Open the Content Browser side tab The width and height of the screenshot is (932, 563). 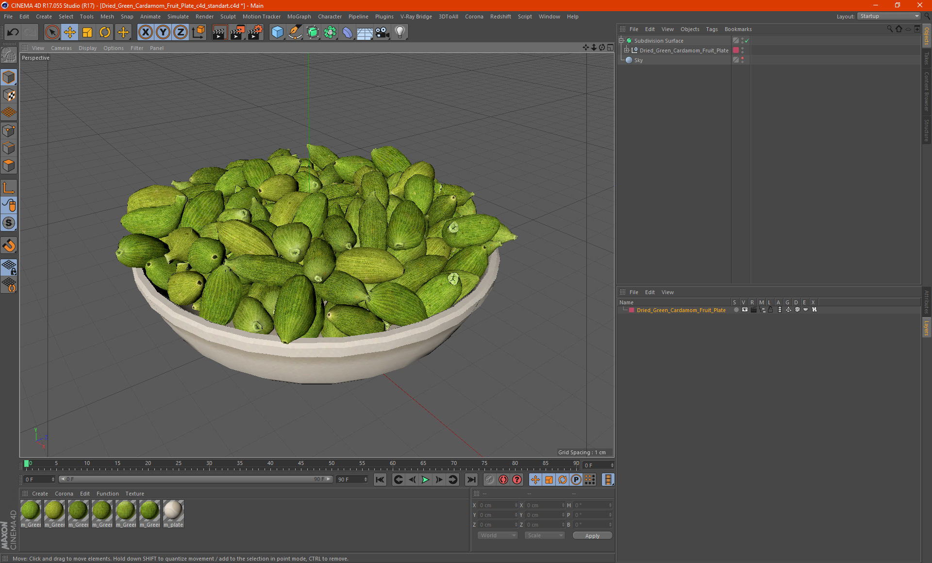click(926, 91)
